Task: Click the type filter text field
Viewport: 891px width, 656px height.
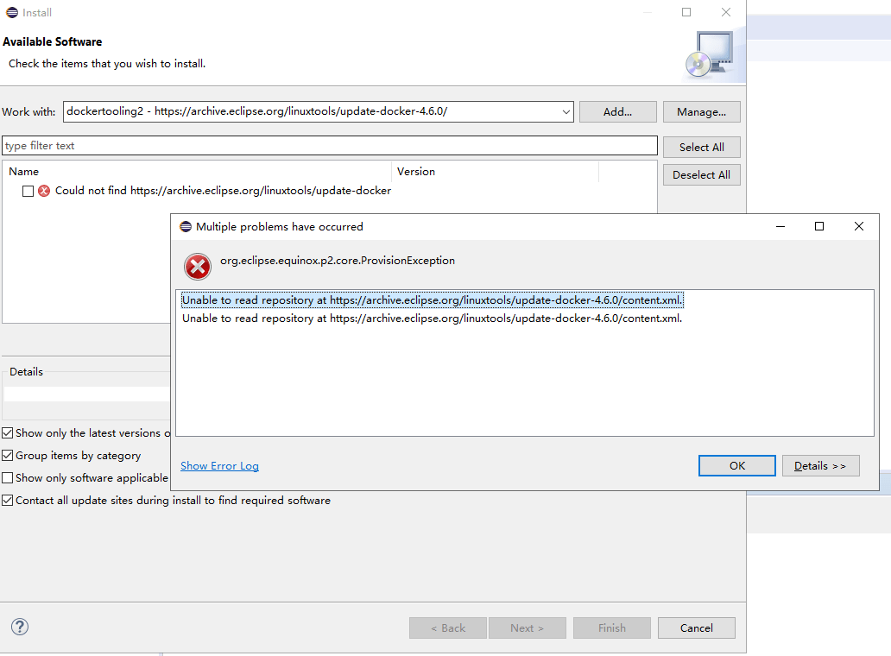Action: (x=330, y=145)
